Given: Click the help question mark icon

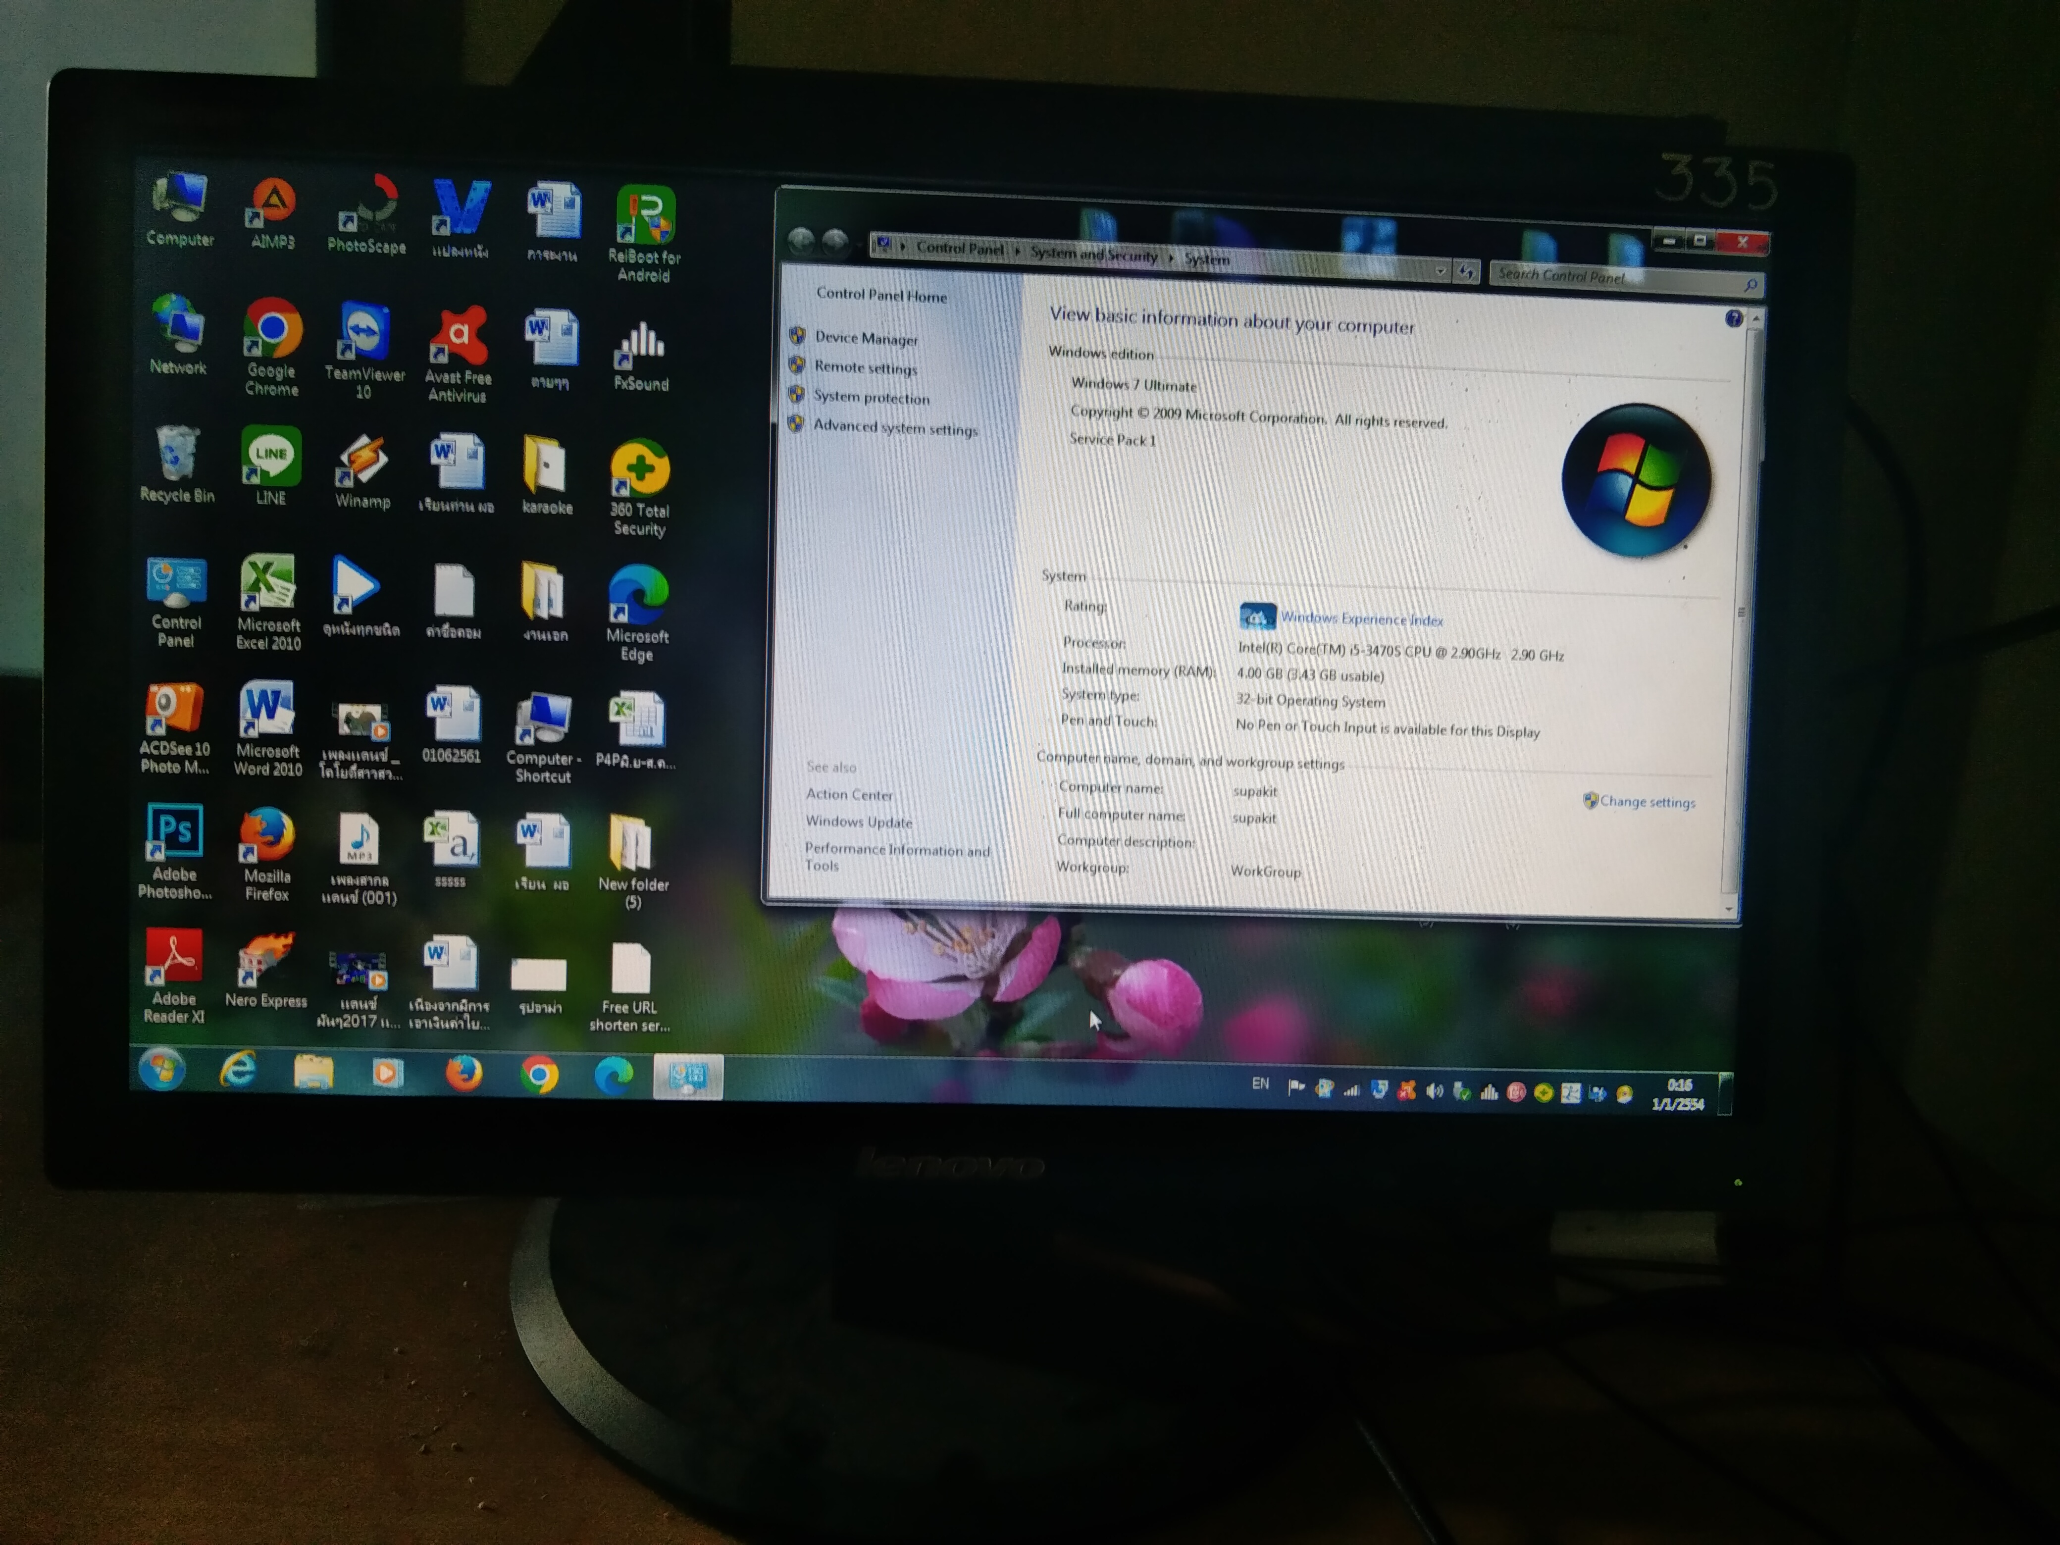Looking at the screenshot, I should (x=1733, y=318).
